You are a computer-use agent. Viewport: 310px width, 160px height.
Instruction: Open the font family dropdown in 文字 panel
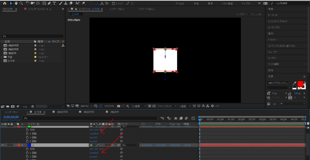point(279,83)
